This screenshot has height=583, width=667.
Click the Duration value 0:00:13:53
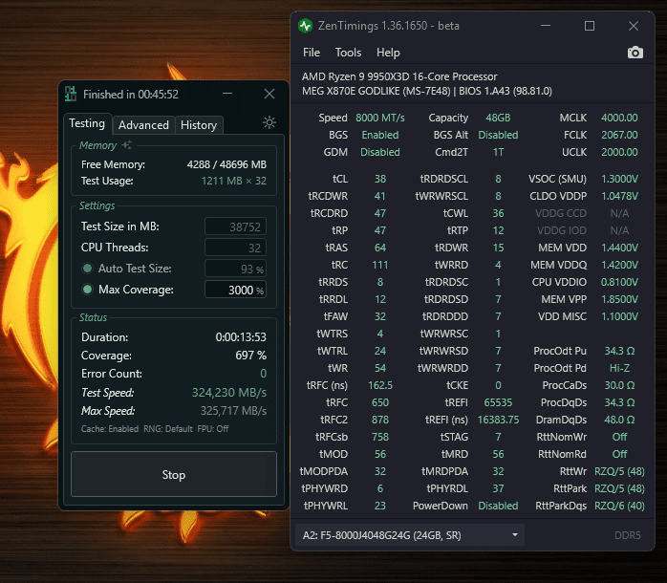coord(241,337)
